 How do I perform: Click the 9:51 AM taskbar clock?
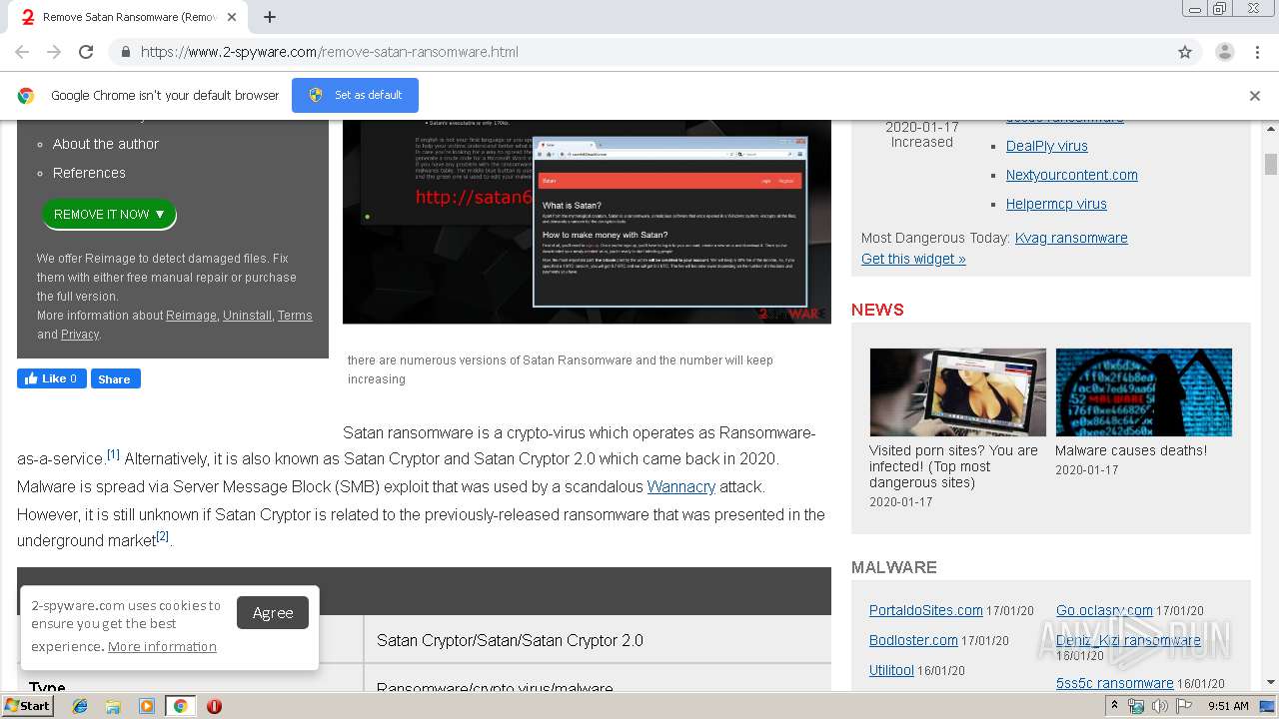tap(1228, 706)
